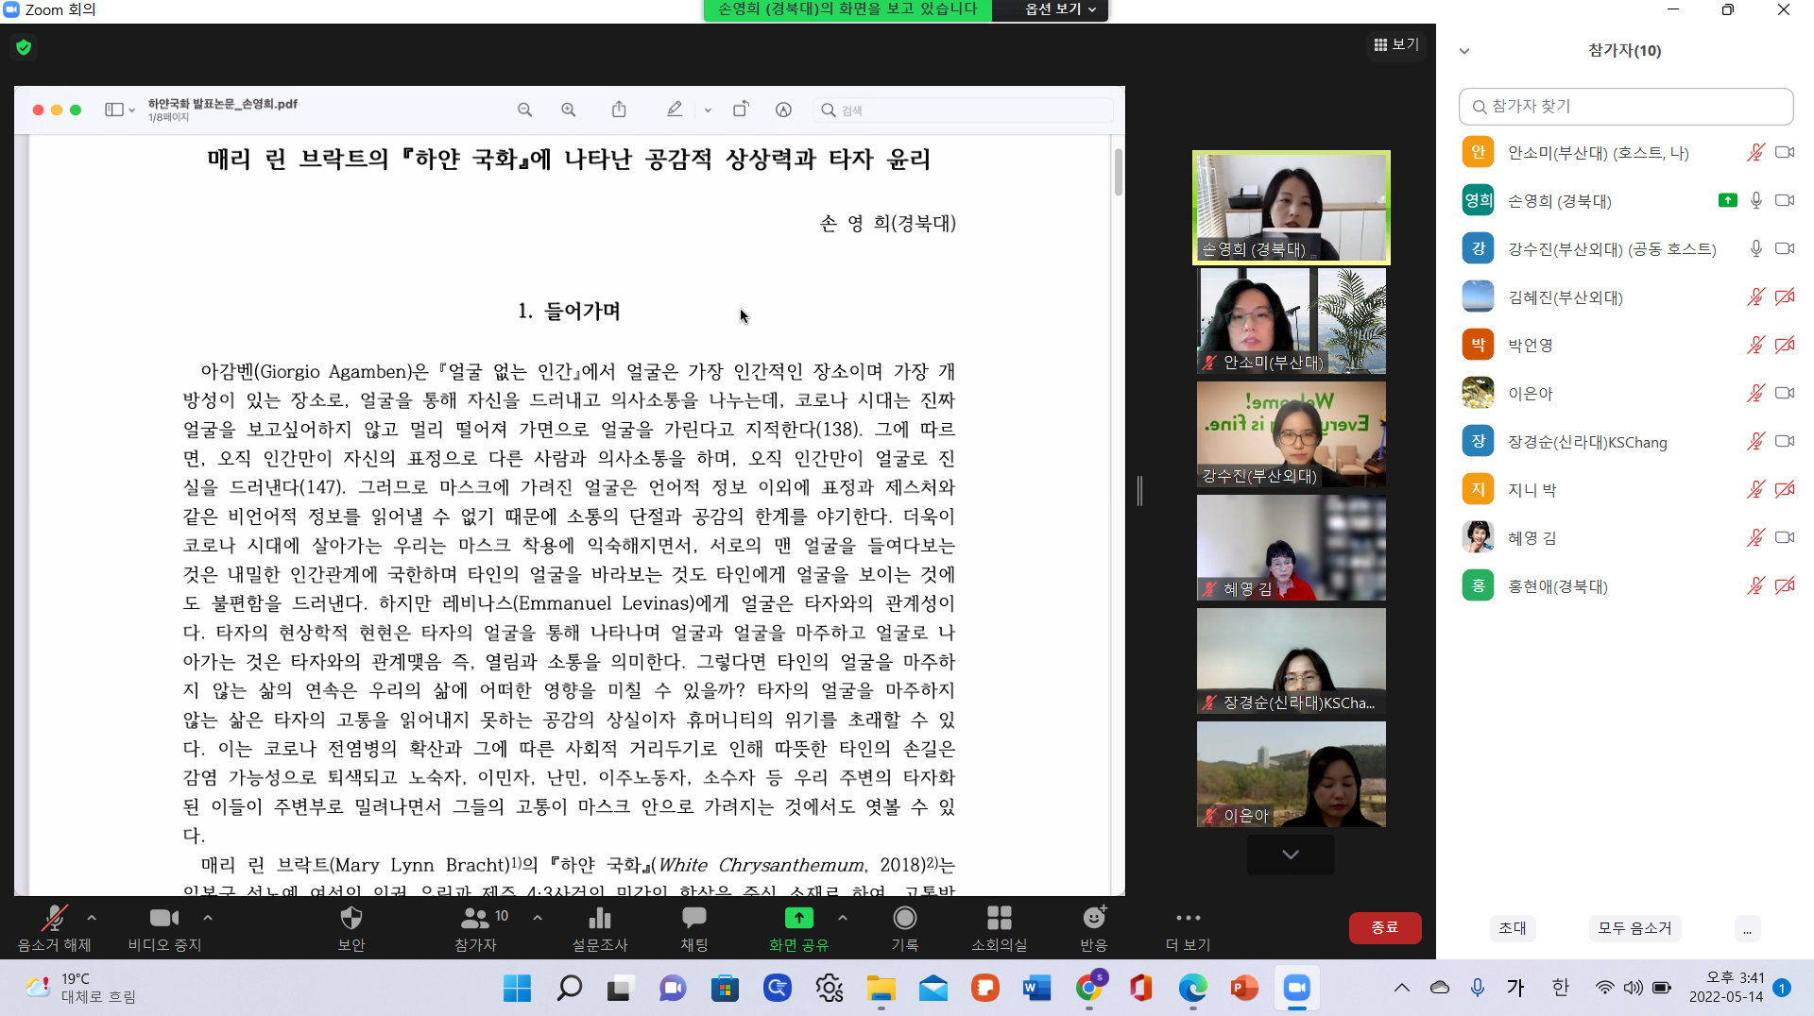
Task: Open the 보기 view layout menu
Action: pos(1395,44)
